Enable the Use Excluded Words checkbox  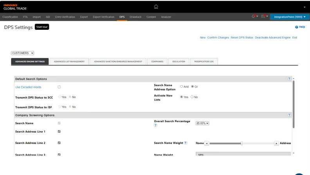(59, 87)
